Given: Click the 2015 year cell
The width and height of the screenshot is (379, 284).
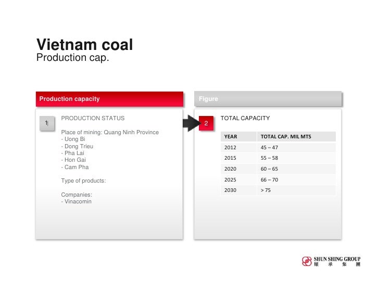Looking at the screenshot, I should (x=238, y=158).
